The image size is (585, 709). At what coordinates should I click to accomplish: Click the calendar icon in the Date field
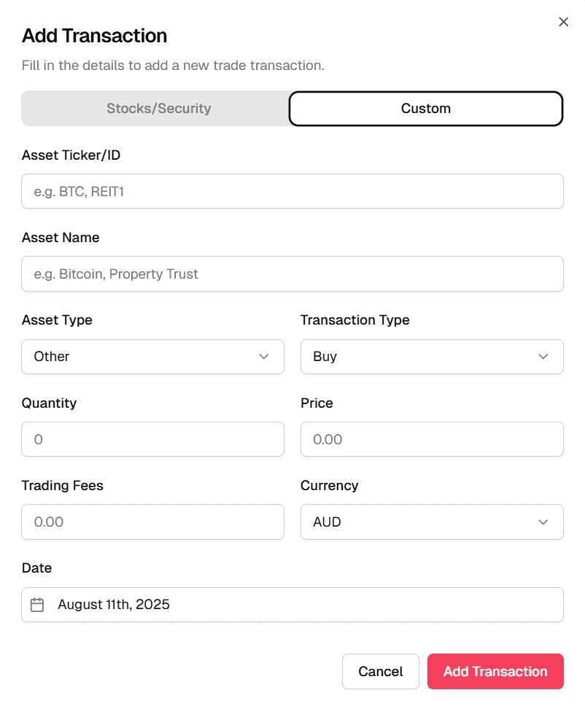tap(37, 605)
